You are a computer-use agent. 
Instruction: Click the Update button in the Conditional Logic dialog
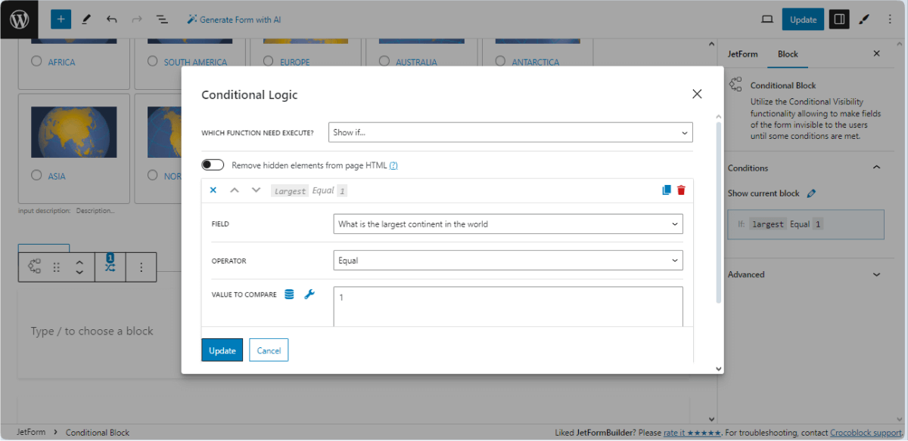[222, 350]
